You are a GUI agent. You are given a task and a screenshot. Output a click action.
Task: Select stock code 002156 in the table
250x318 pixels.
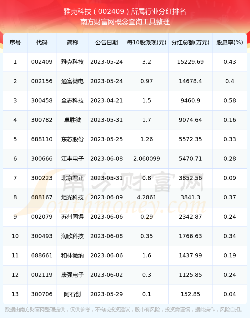42,81
